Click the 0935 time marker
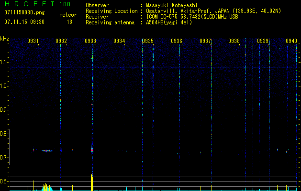Viewport: 301px width, 191px height. pyautogui.click(x=148, y=41)
